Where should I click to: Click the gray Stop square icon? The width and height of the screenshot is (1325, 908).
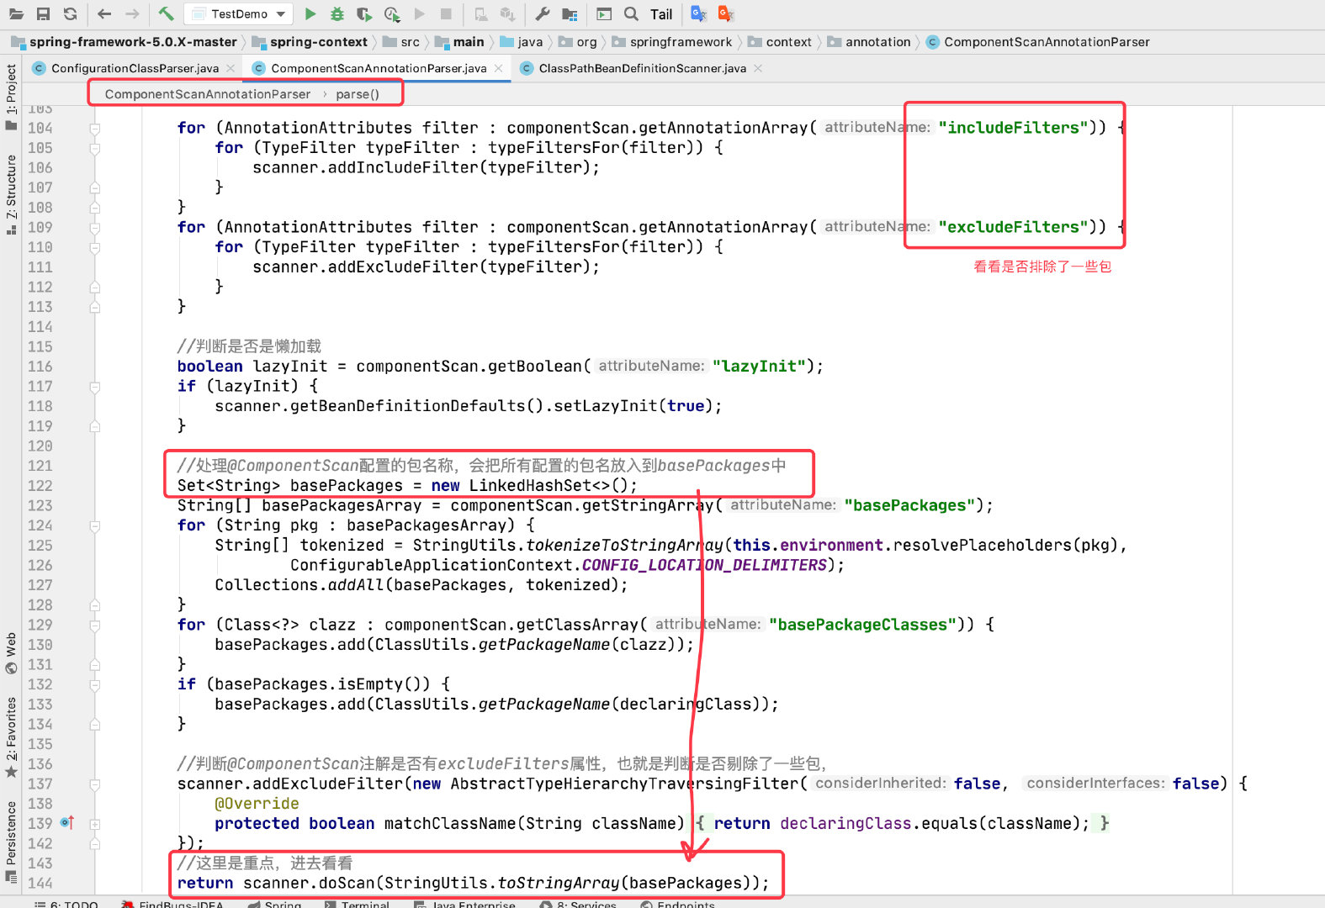point(447,13)
